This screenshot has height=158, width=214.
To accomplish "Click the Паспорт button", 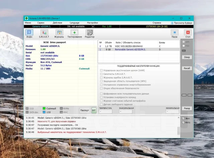I will pyautogui.click(x=85, y=110).
